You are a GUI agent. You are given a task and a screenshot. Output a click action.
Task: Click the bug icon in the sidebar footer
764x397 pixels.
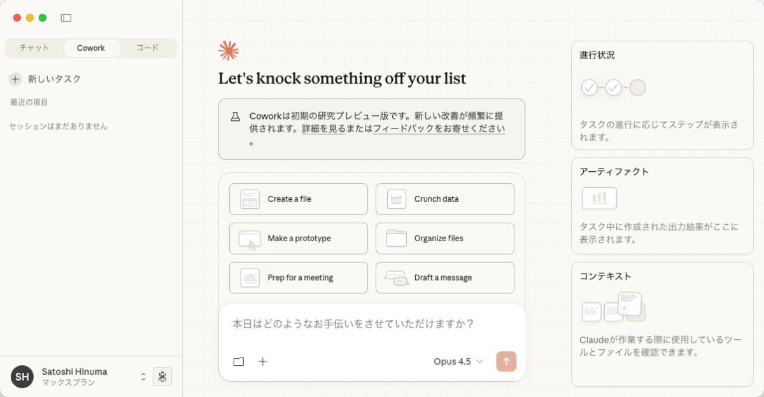(162, 376)
